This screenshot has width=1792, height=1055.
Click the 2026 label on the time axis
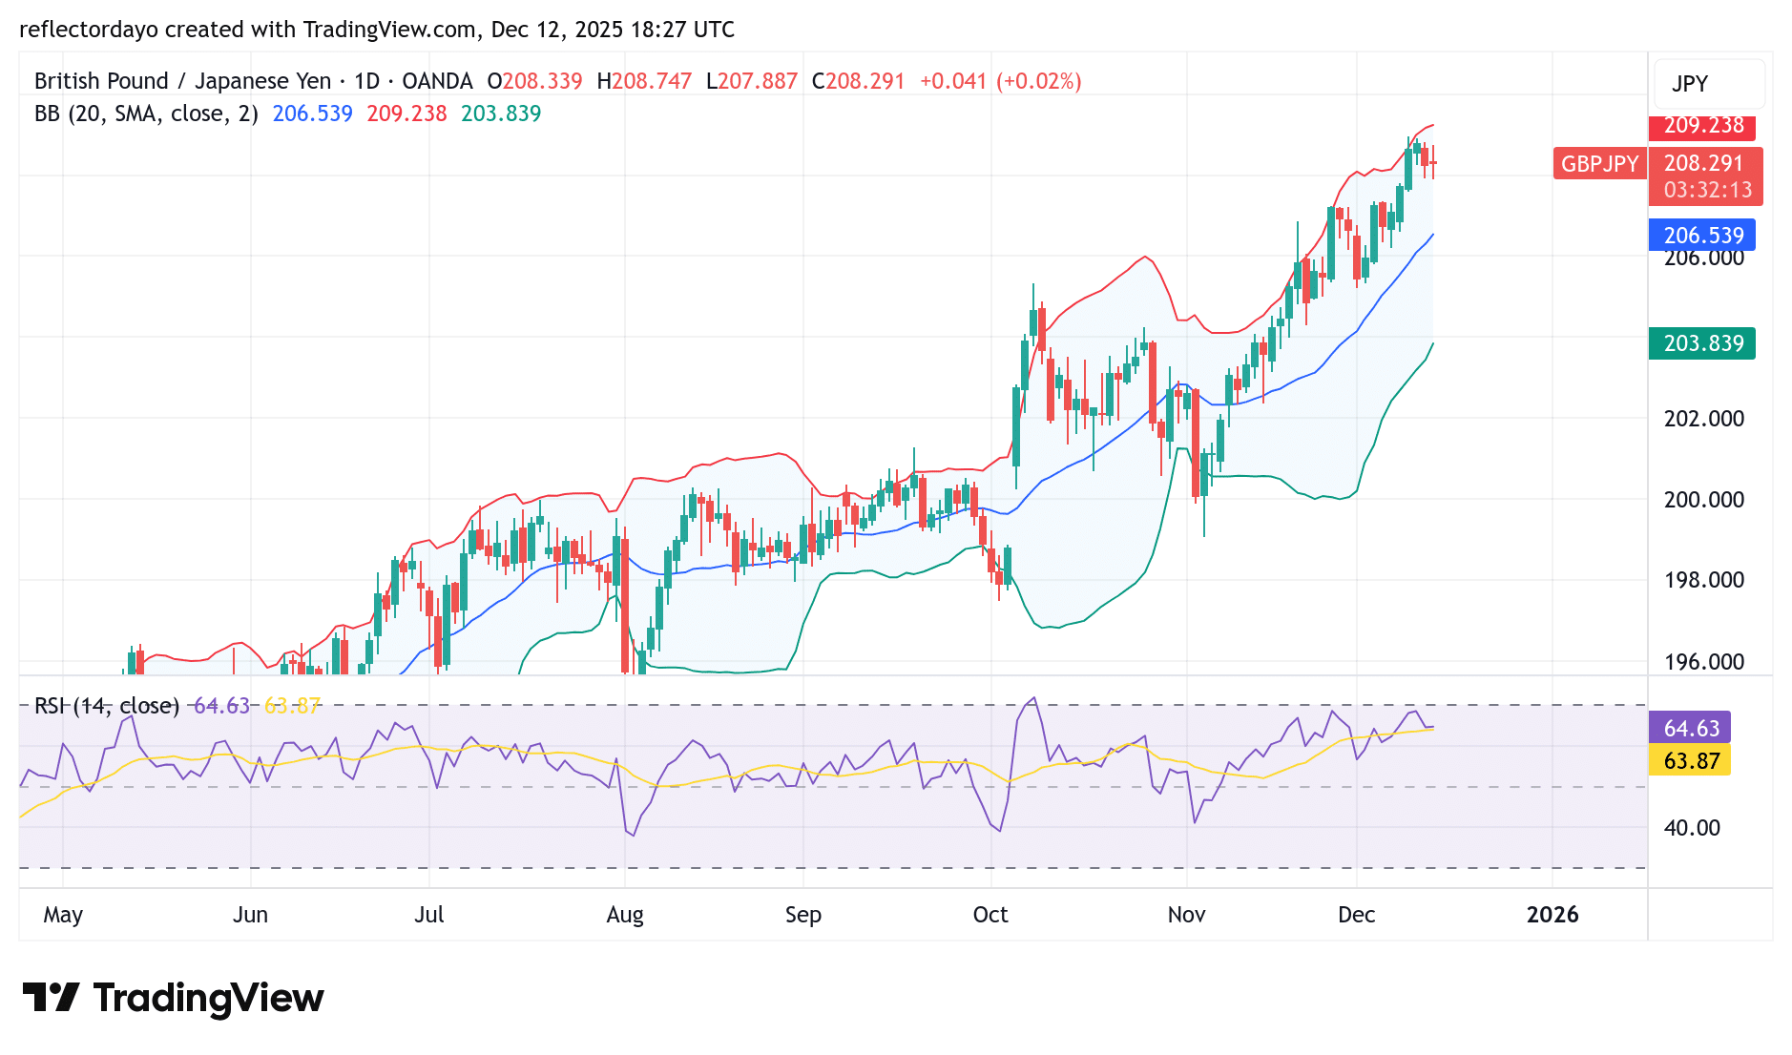pos(1554,914)
